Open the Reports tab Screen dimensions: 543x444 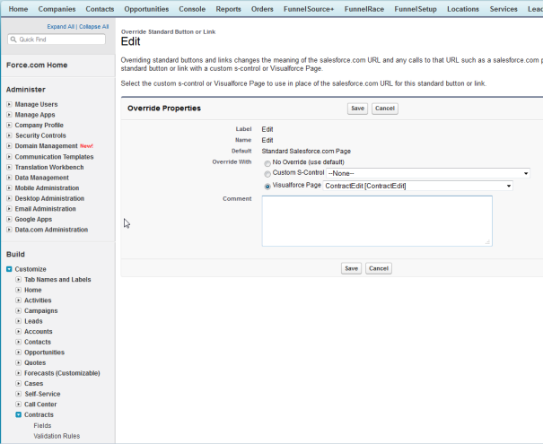coord(228,9)
